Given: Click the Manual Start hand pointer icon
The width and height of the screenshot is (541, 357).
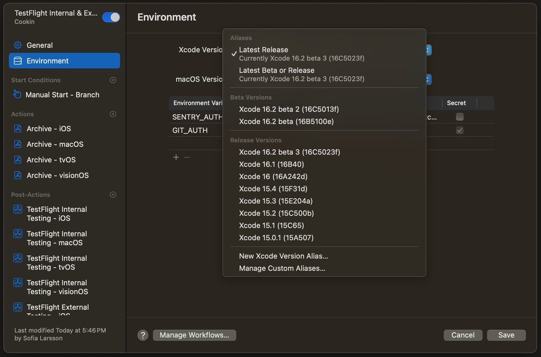Looking at the screenshot, I should click(17, 94).
